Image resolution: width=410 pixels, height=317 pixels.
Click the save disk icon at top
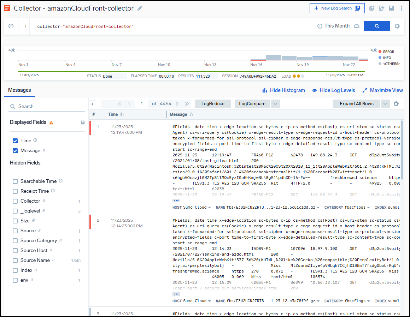392,8
